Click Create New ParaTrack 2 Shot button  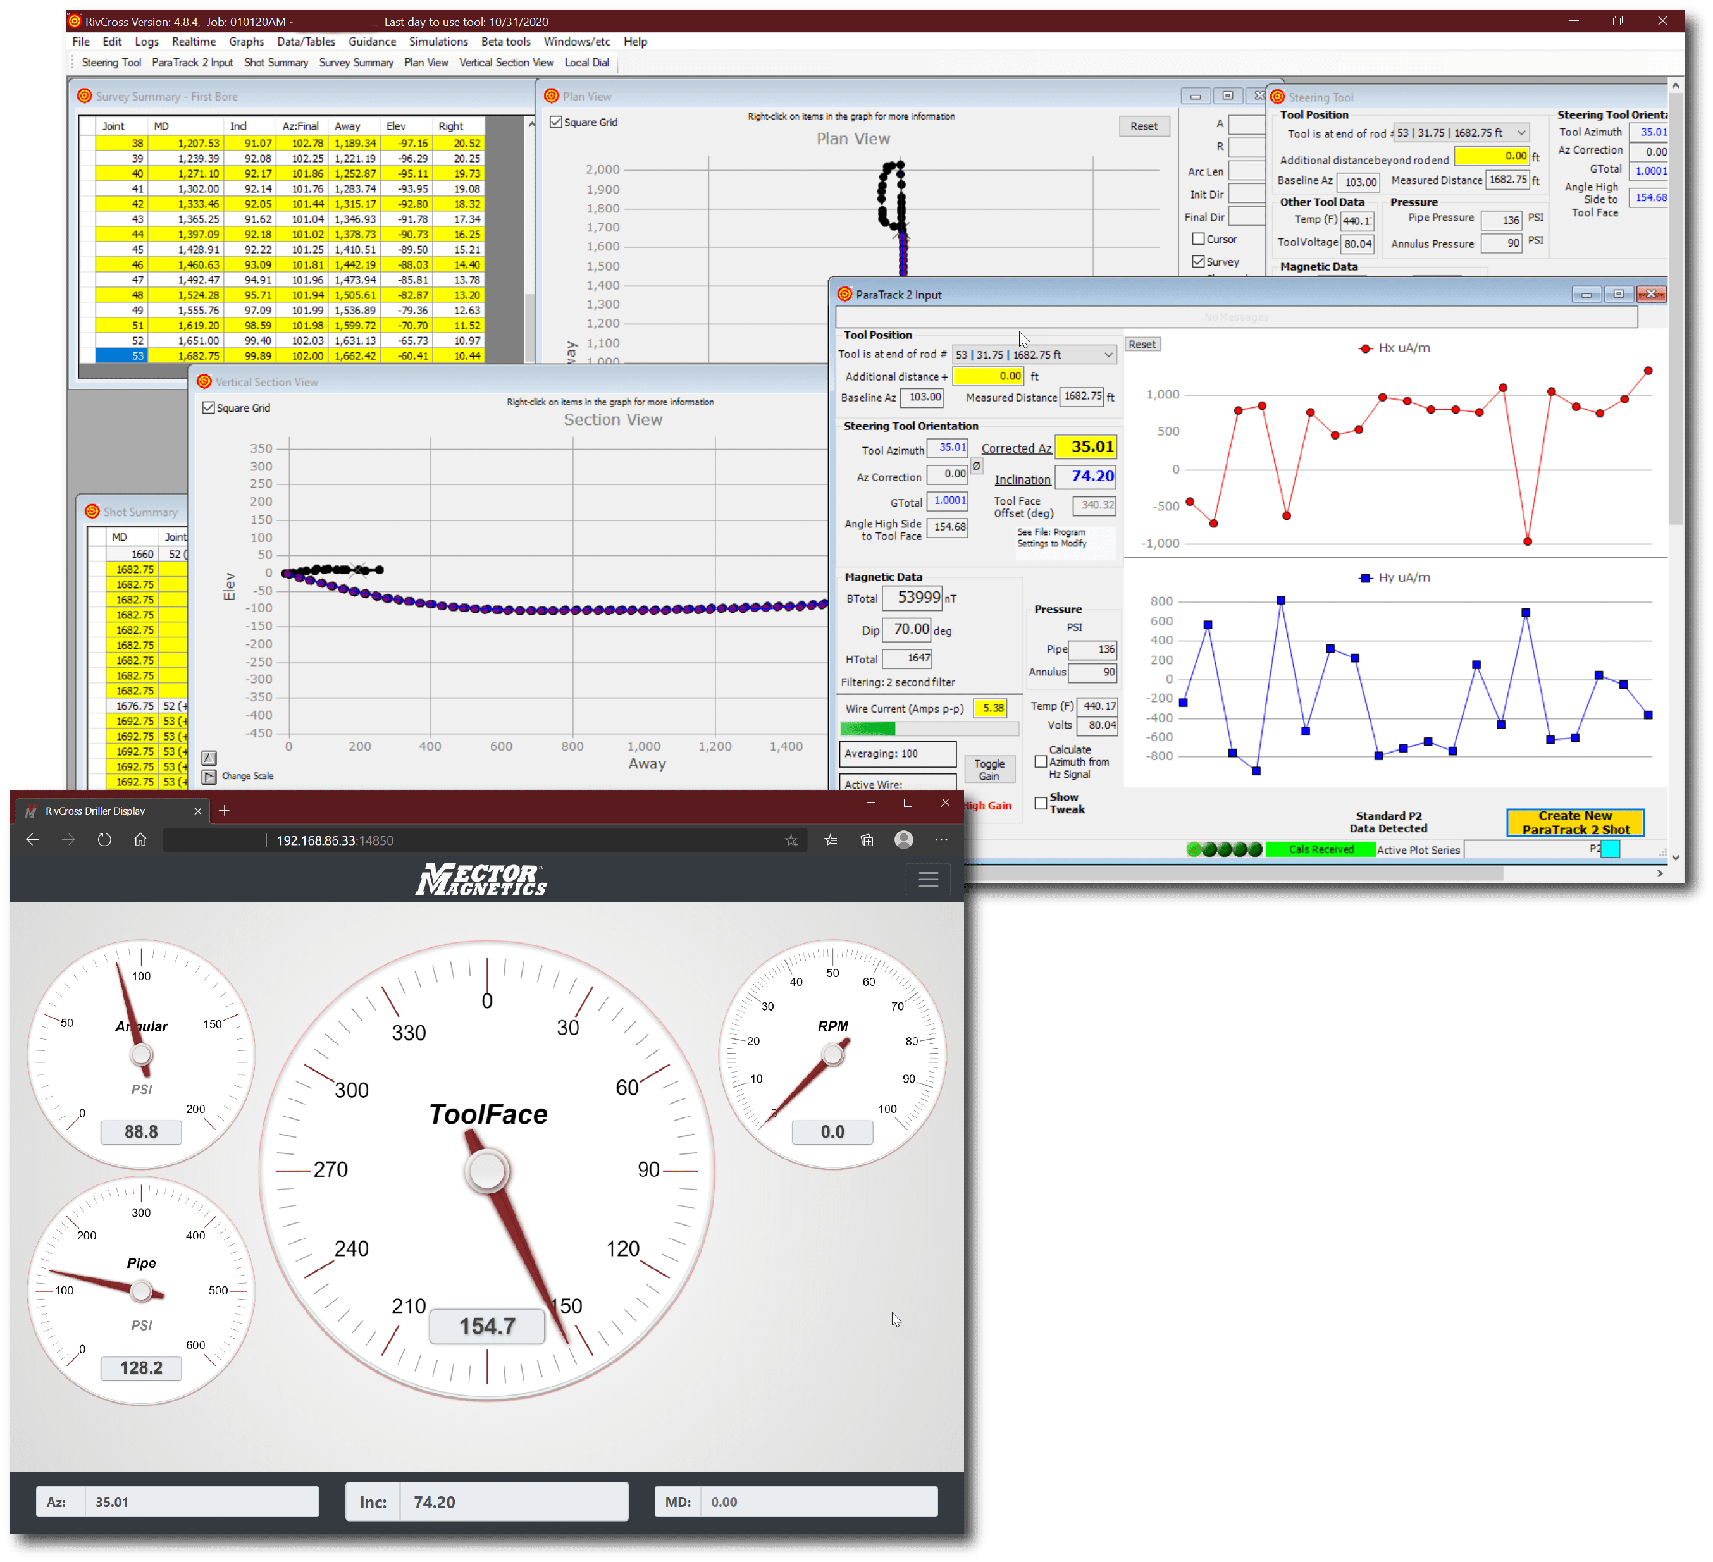pos(1574,822)
